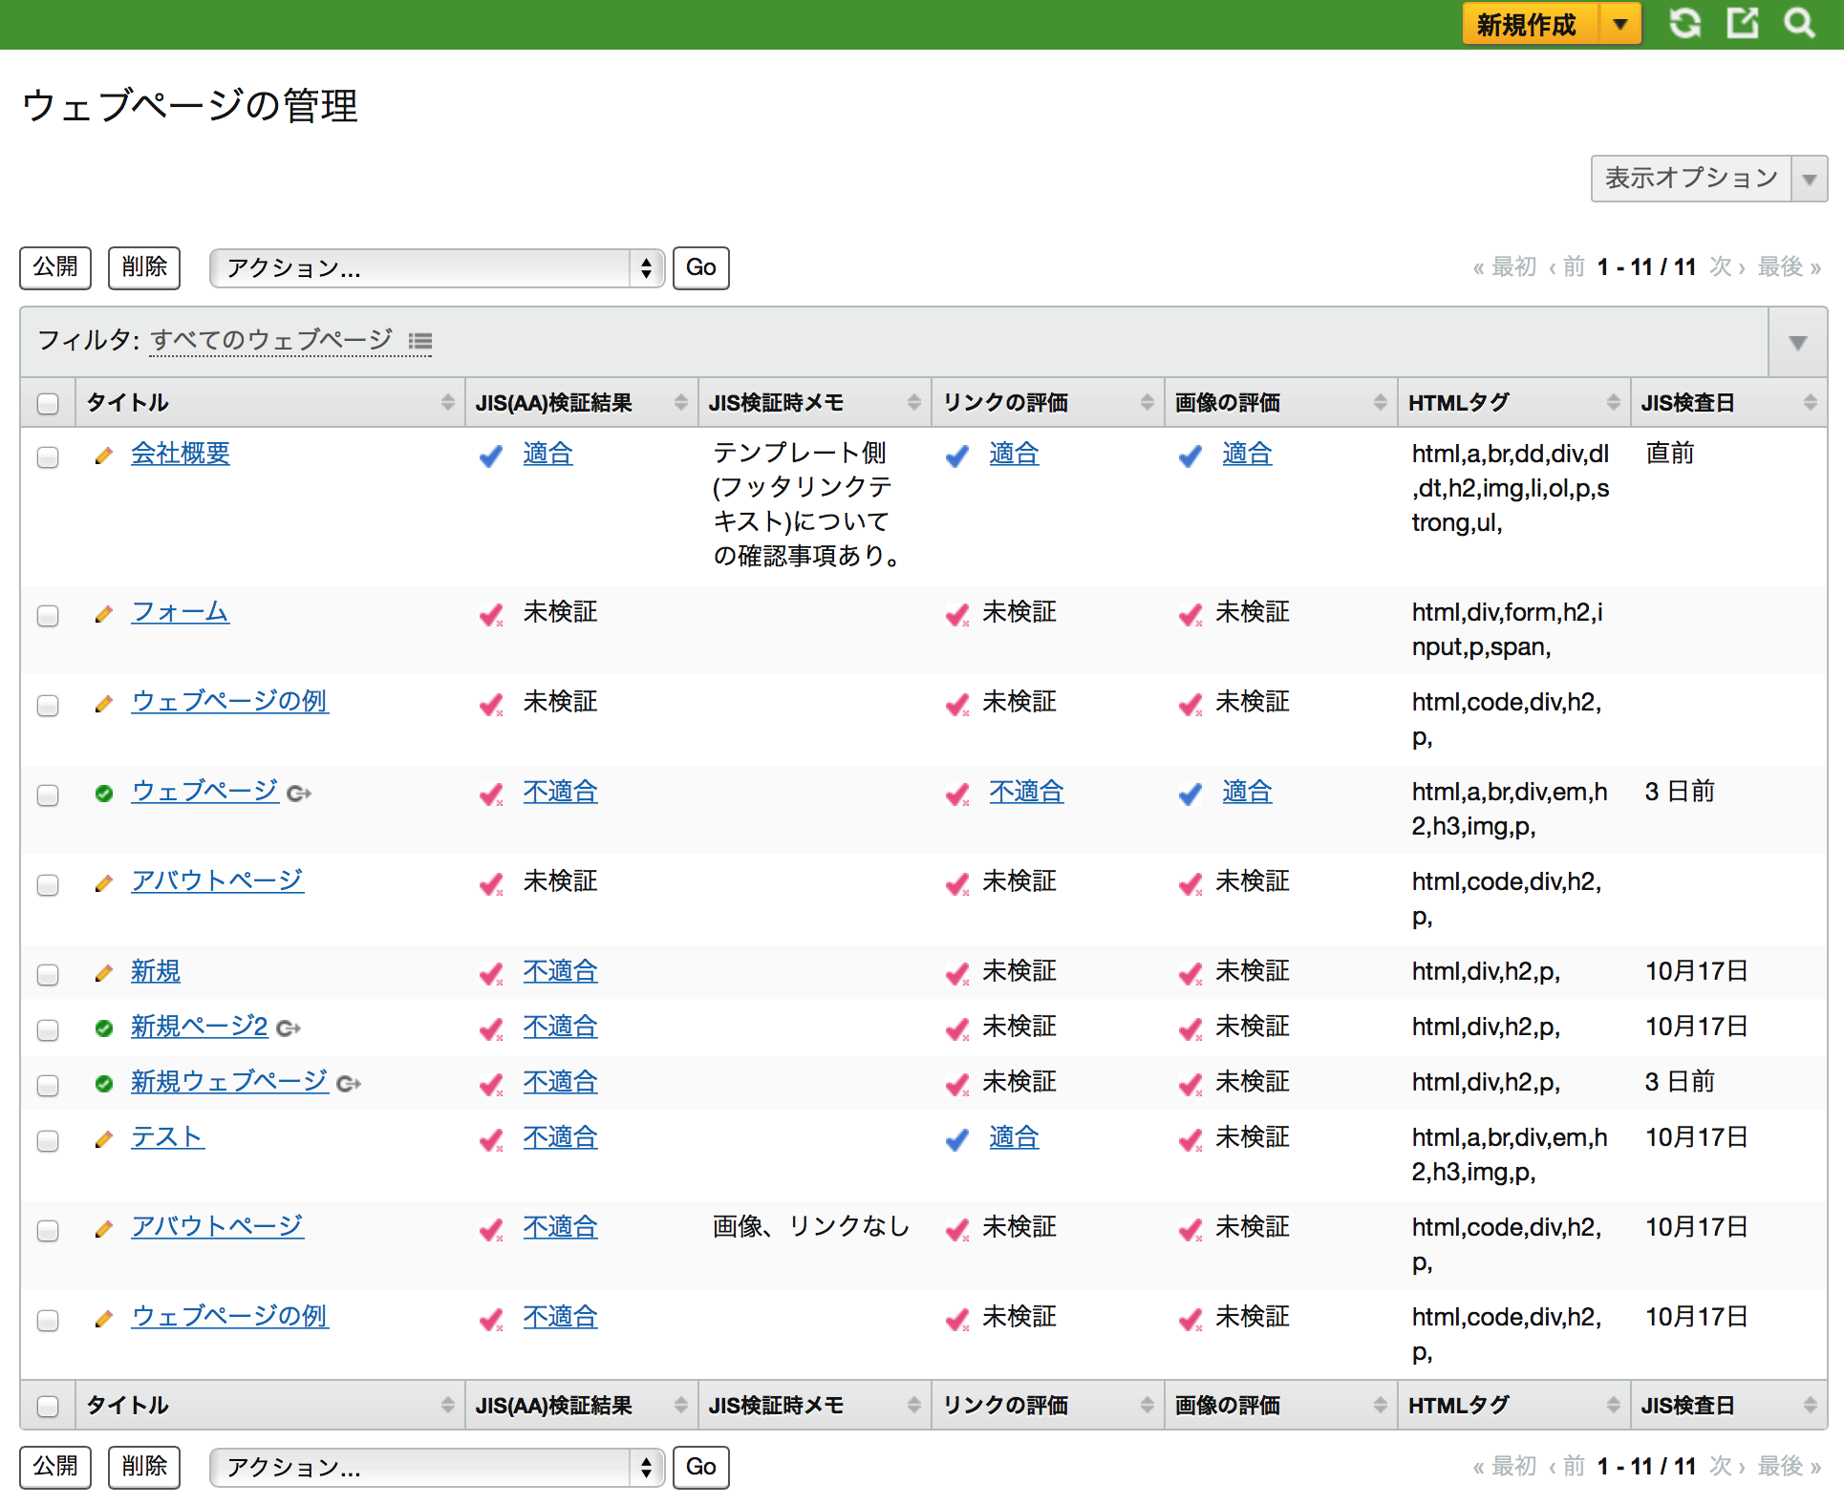The image size is (1844, 1505).
Task: Click the green published status icon for 新規ページ2
Action: pyautogui.click(x=104, y=1028)
